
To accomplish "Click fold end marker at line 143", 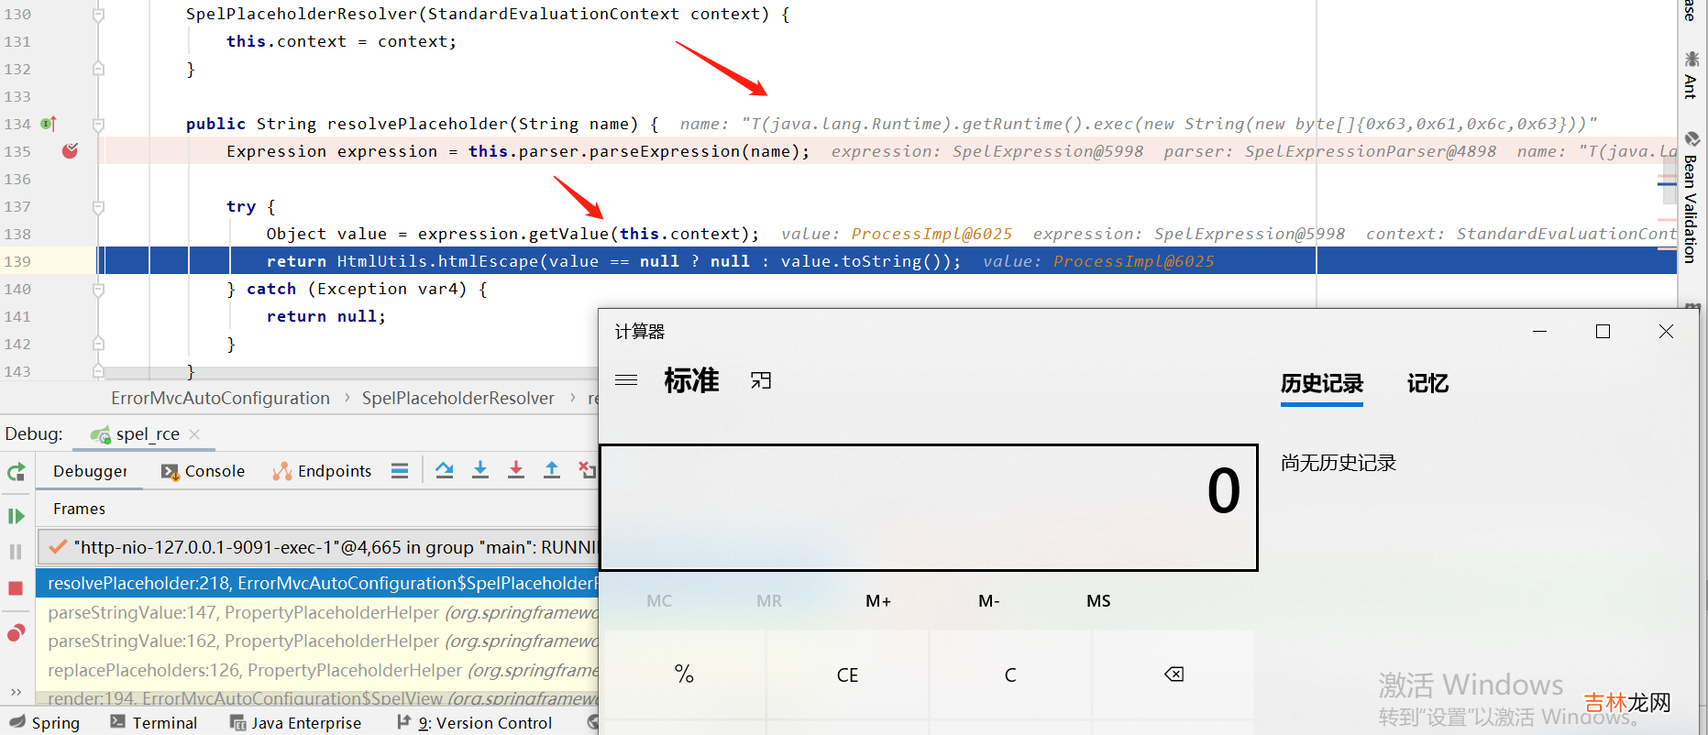I will 98,370.
